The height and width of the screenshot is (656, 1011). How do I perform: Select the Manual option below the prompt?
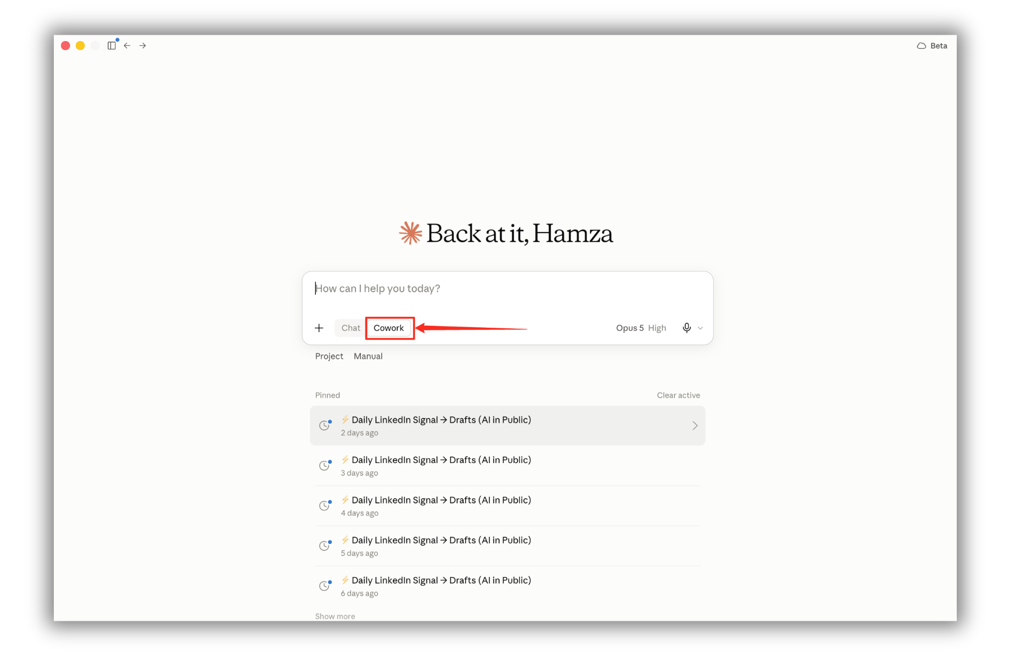tap(368, 356)
